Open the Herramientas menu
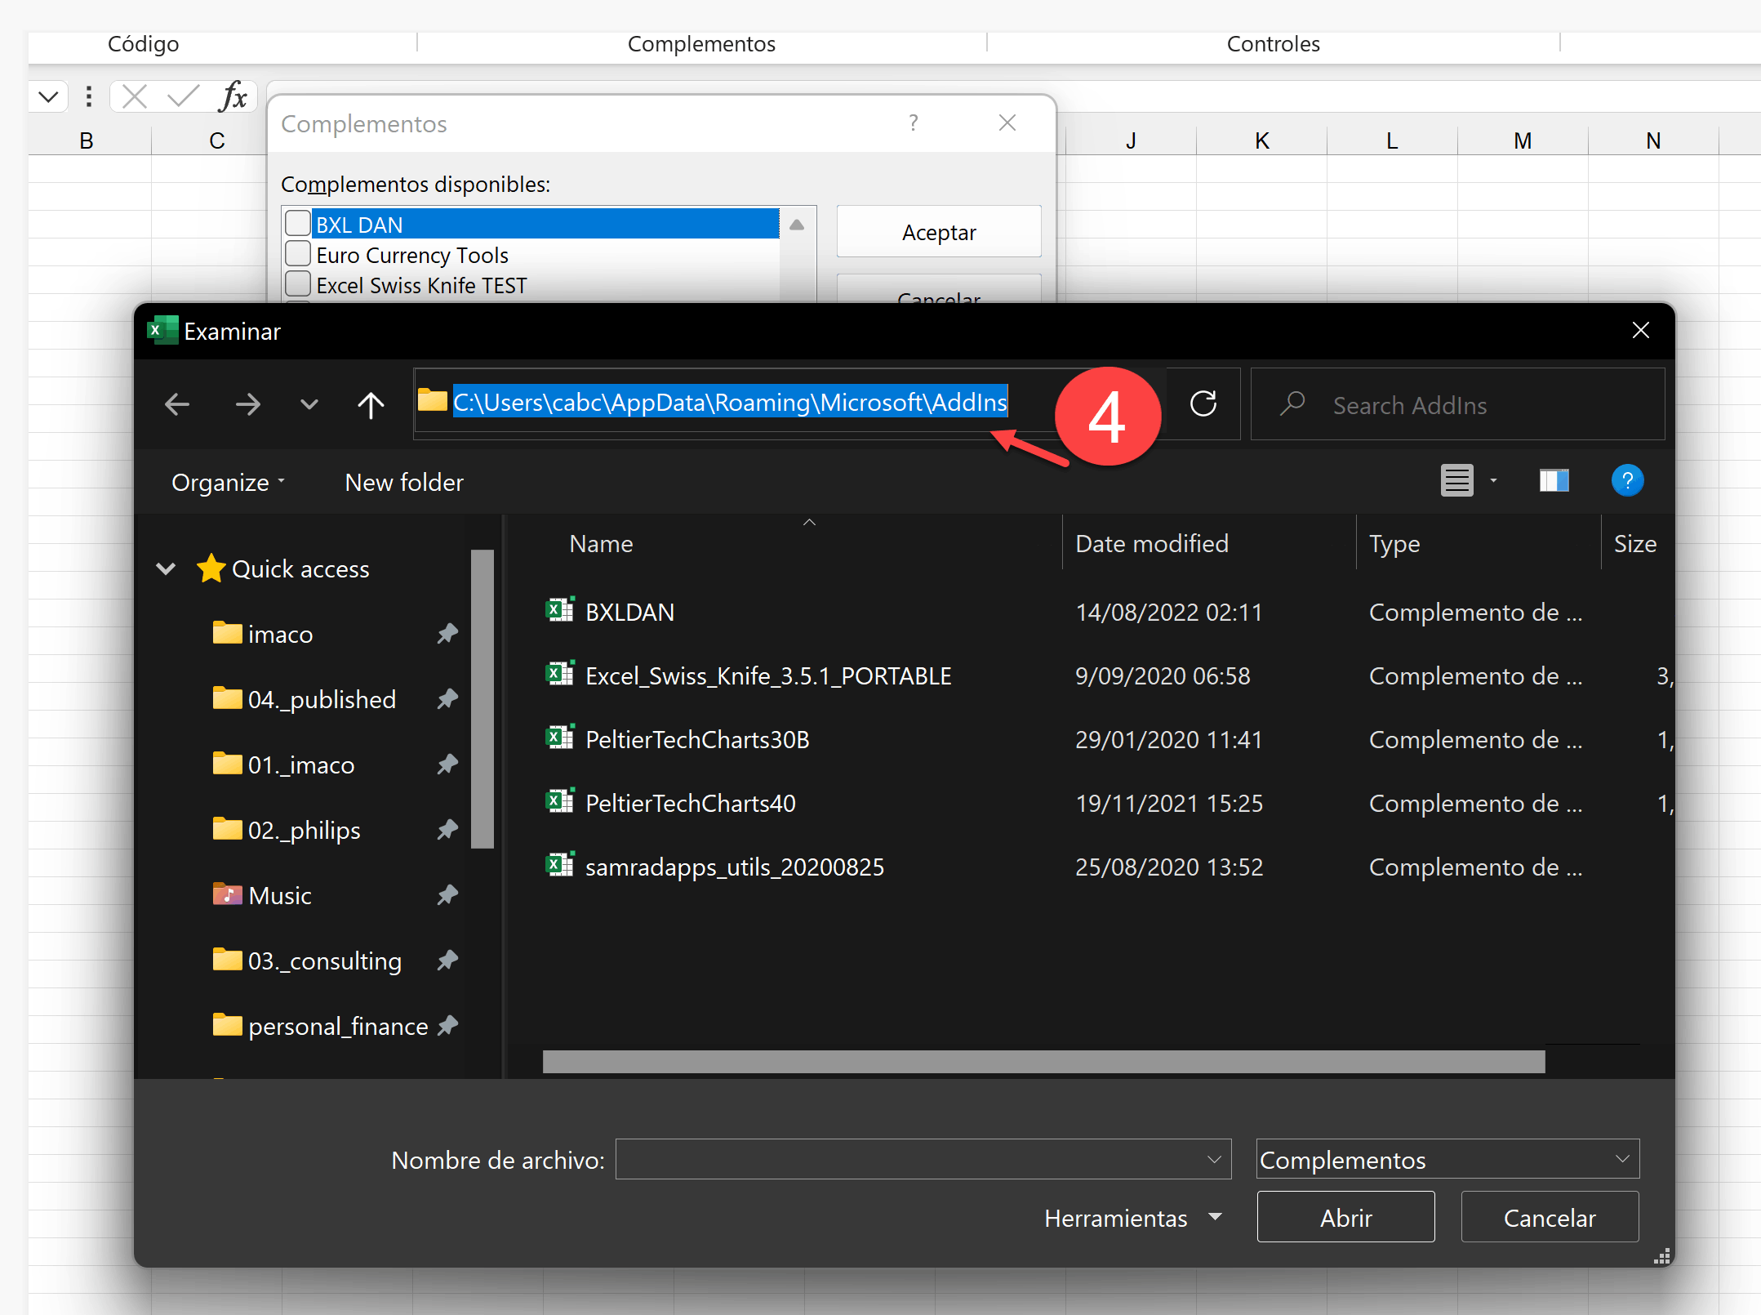The image size is (1761, 1315). [1132, 1218]
